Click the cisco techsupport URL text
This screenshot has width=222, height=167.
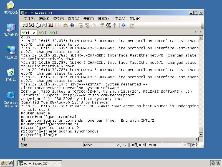click(x=99, y=95)
